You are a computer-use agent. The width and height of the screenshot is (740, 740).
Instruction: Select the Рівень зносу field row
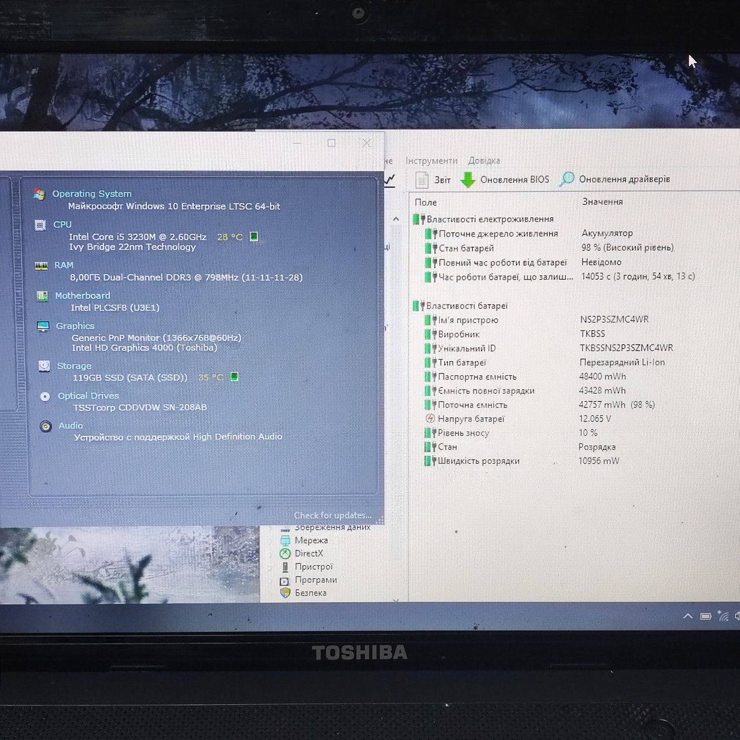464,433
